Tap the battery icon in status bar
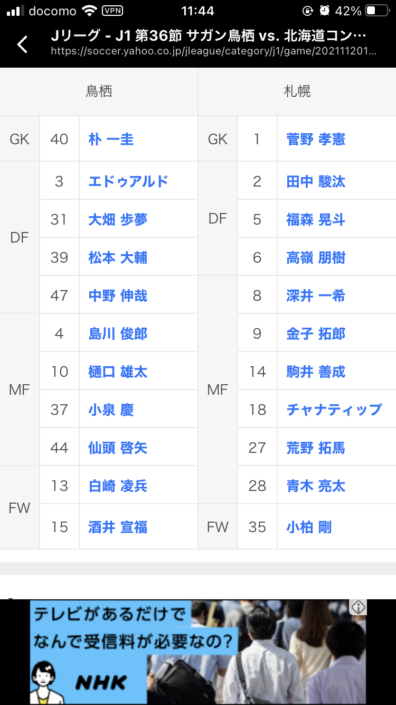Image resolution: width=396 pixels, height=705 pixels. click(378, 11)
